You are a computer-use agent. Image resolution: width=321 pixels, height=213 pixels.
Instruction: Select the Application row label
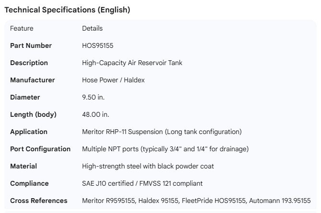point(29,132)
